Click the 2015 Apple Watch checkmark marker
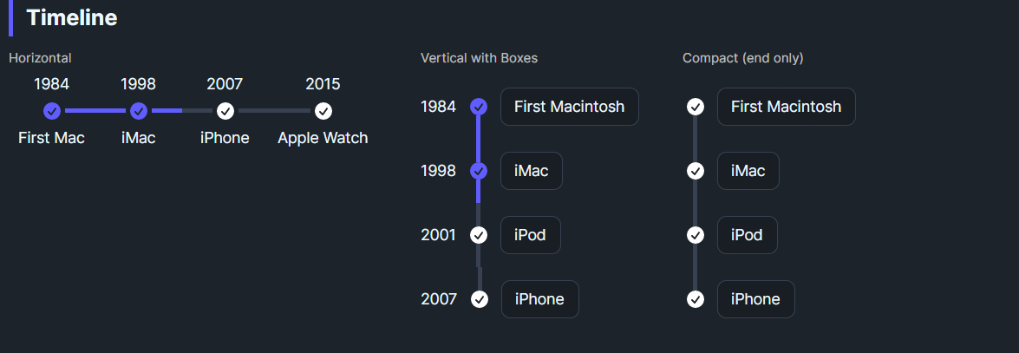The image size is (1019, 353). [x=323, y=111]
